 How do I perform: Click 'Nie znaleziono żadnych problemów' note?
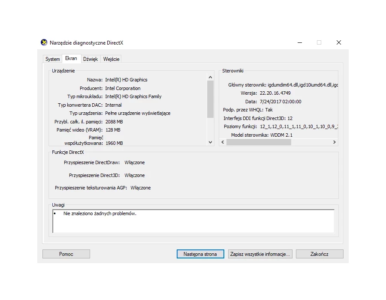click(100, 213)
